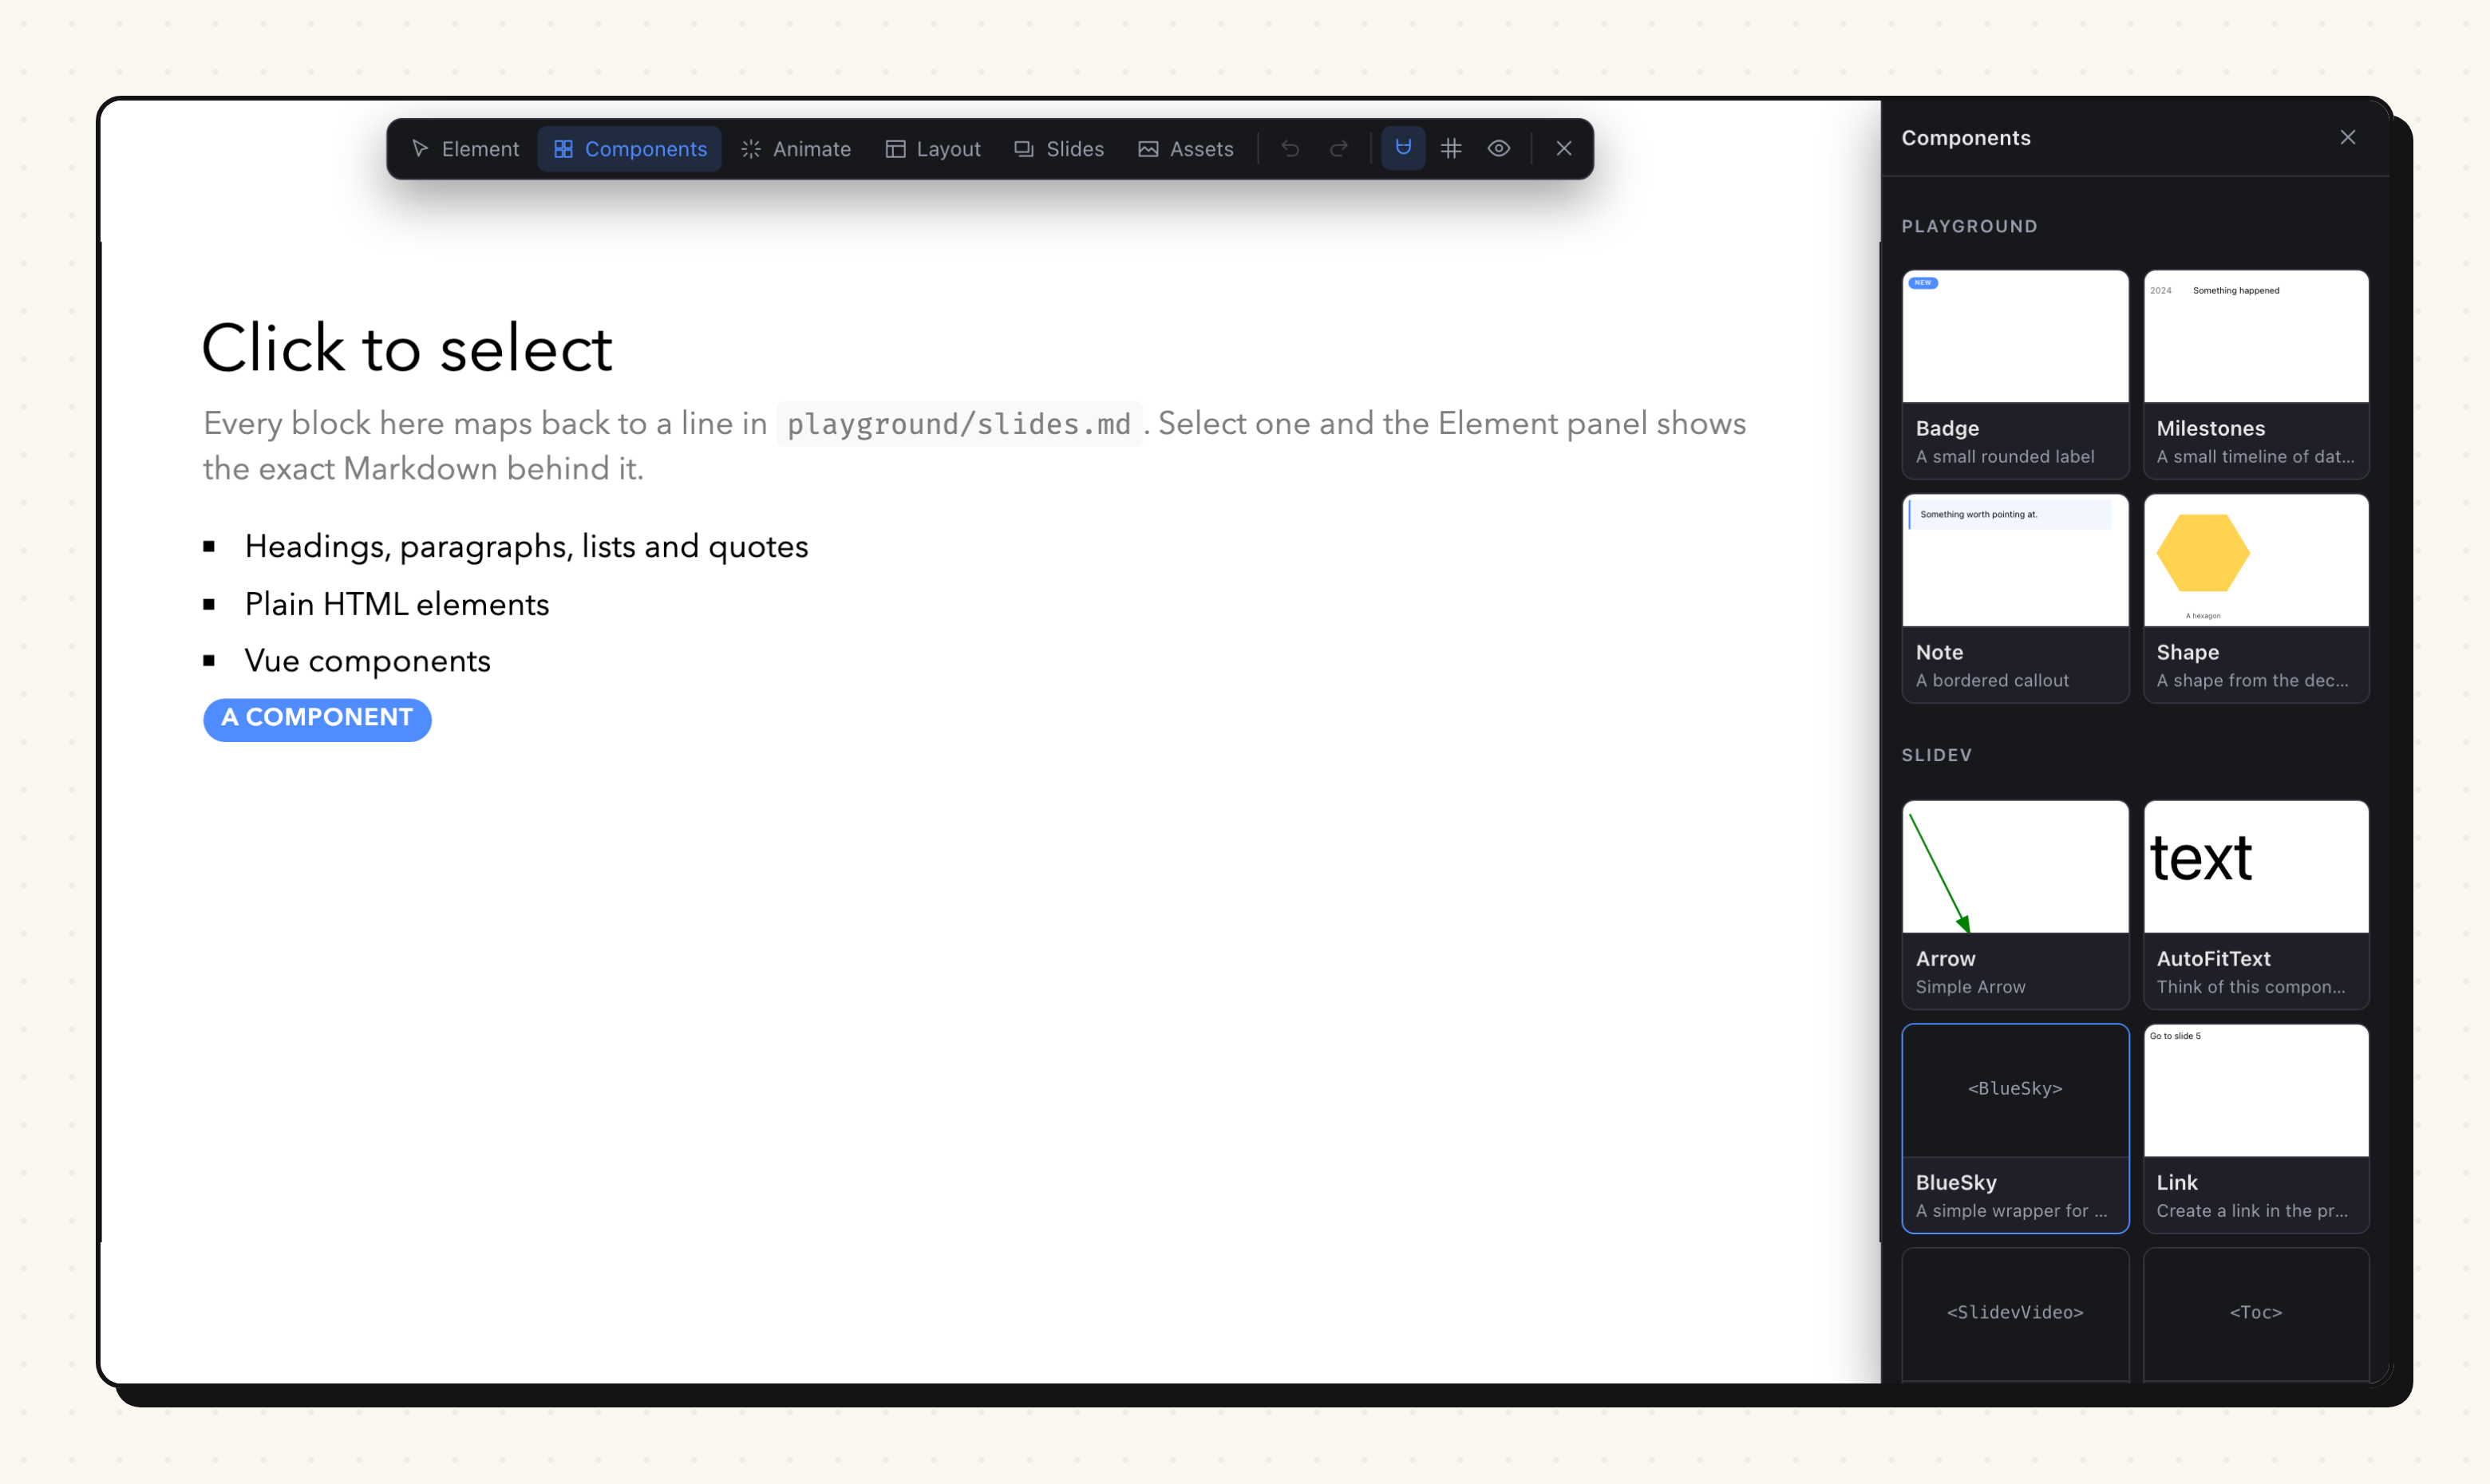Insert the Arrow component card
2490x1484 pixels.
click(2015, 904)
